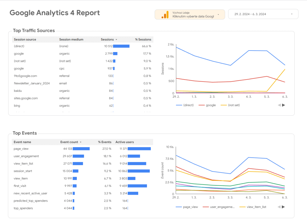The image size is (307, 221).
Task: Open the data source selector dropdown
Action: pyautogui.click(x=218, y=14)
